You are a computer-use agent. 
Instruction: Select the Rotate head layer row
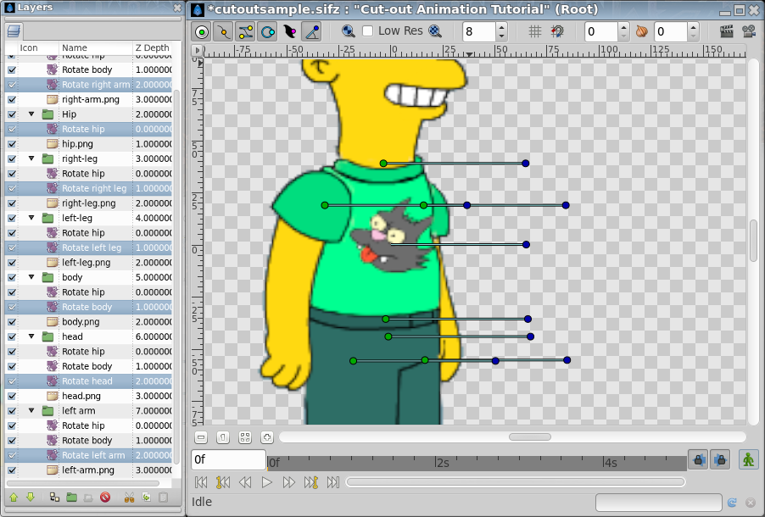(89, 381)
